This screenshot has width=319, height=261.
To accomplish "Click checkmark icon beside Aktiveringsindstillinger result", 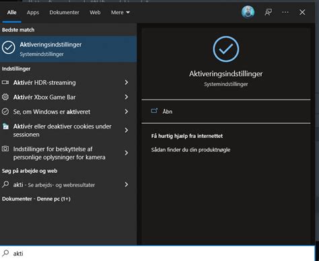I will click(9, 48).
